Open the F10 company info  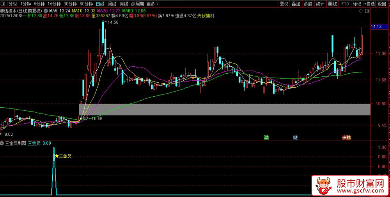(345, 4)
